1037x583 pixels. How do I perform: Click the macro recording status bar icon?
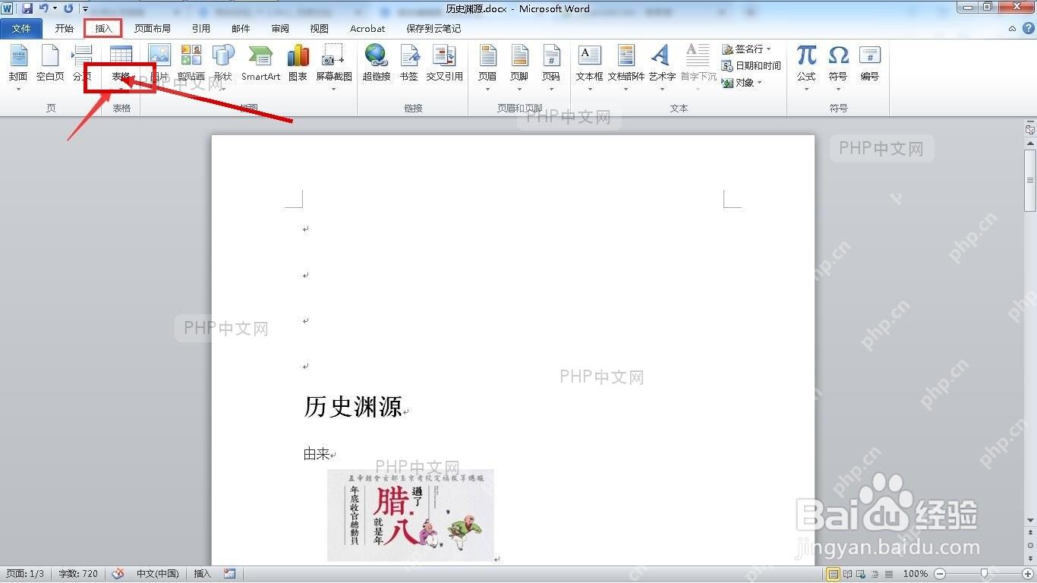[230, 574]
